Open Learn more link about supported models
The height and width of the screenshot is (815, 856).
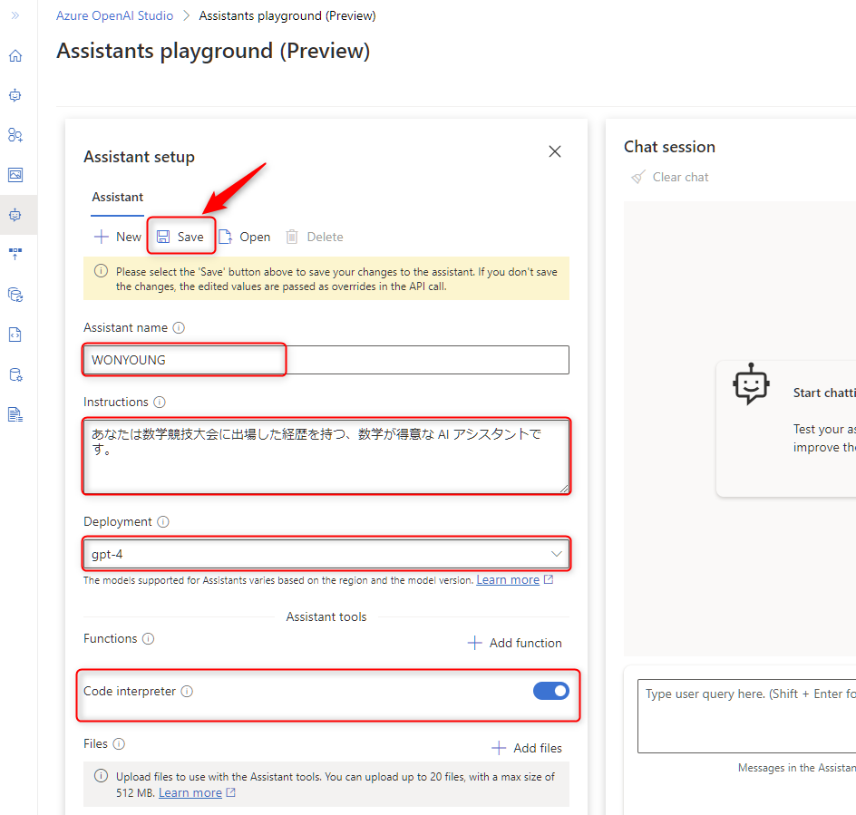[508, 579]
